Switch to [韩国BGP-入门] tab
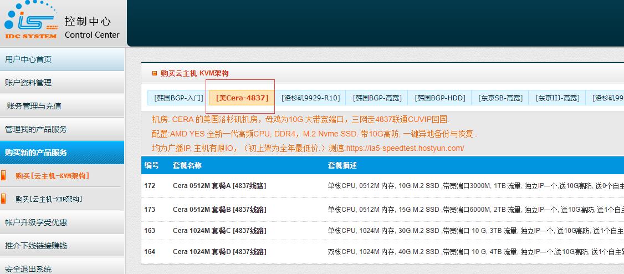Viewport: 624px width, 274px height. [178, 98]
